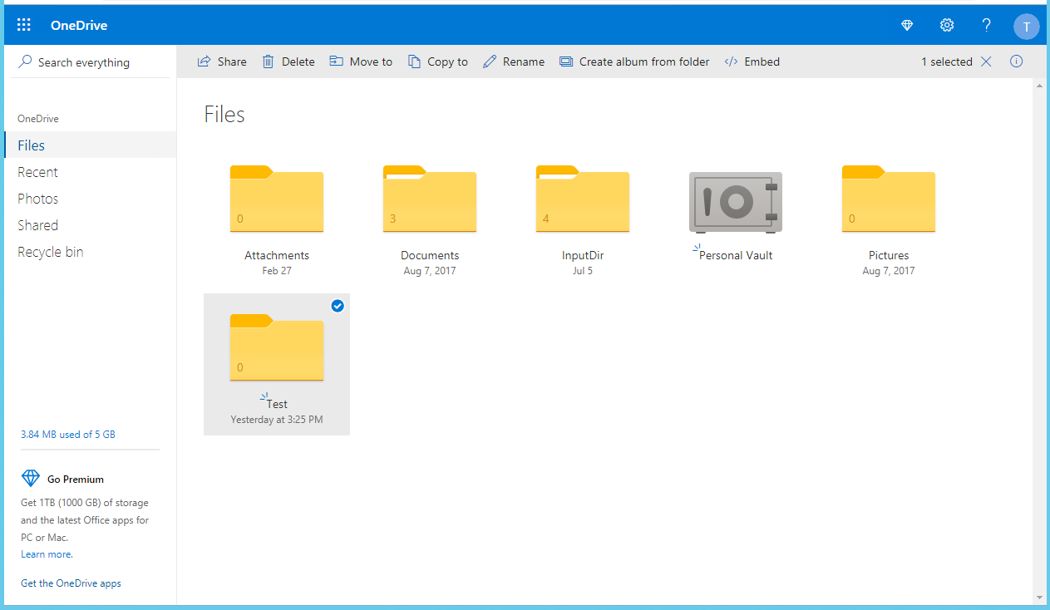Clear selection with the X button
Screen dimensions: 1050x610
point(985,61)
